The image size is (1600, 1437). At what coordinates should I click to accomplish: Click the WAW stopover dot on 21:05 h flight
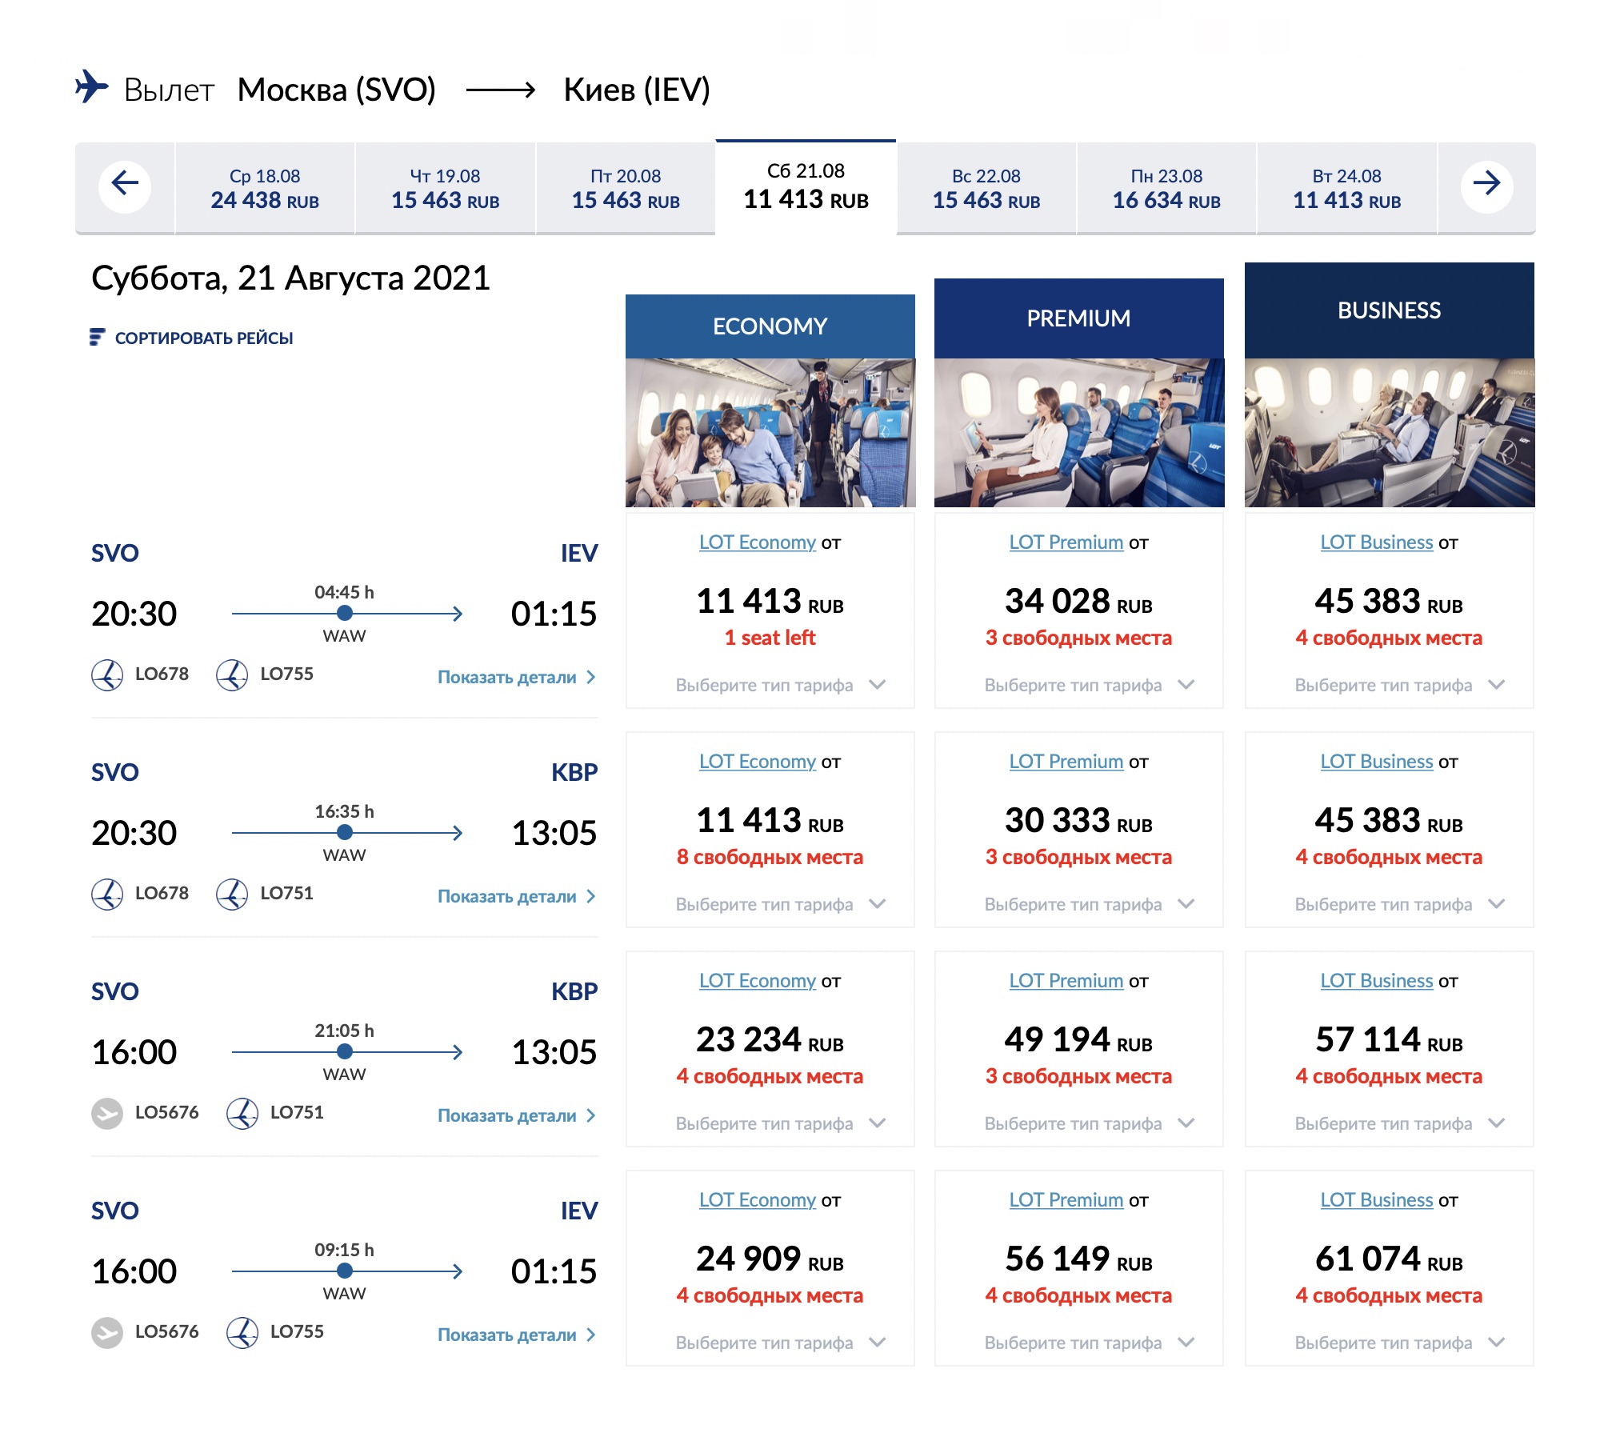[x=345, y=1052]
